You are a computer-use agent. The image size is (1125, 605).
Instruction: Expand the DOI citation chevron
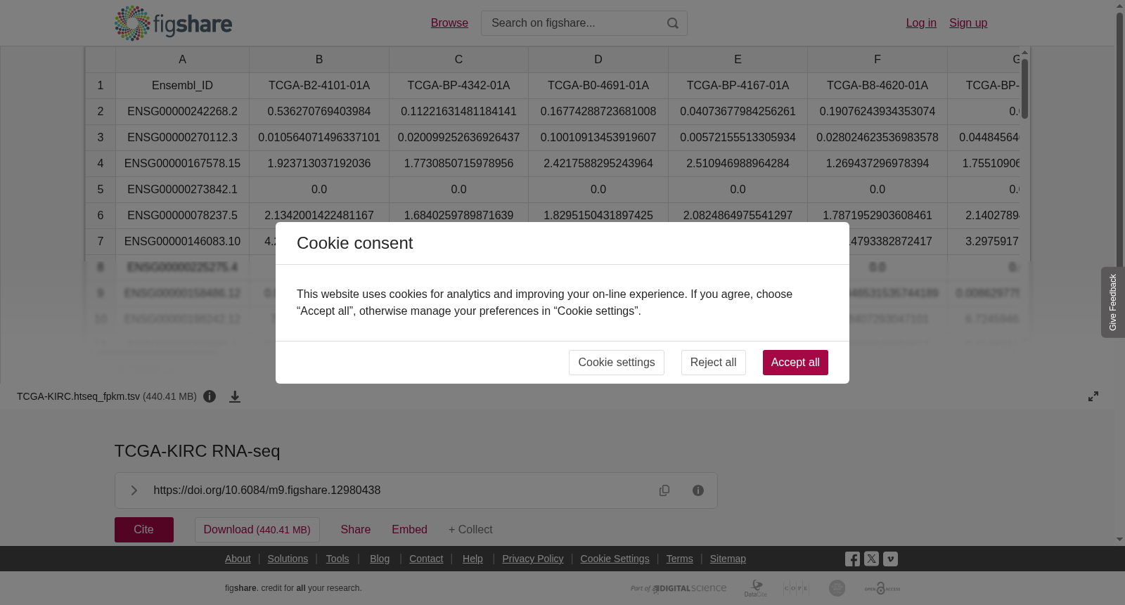tap(134, 490)
